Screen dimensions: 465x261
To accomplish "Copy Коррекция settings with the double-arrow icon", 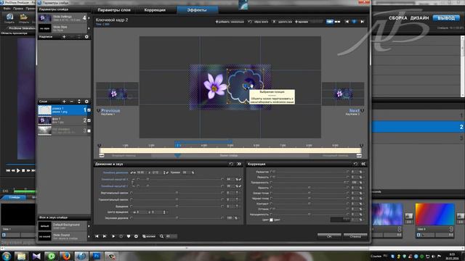I will [x=363, y=164].
